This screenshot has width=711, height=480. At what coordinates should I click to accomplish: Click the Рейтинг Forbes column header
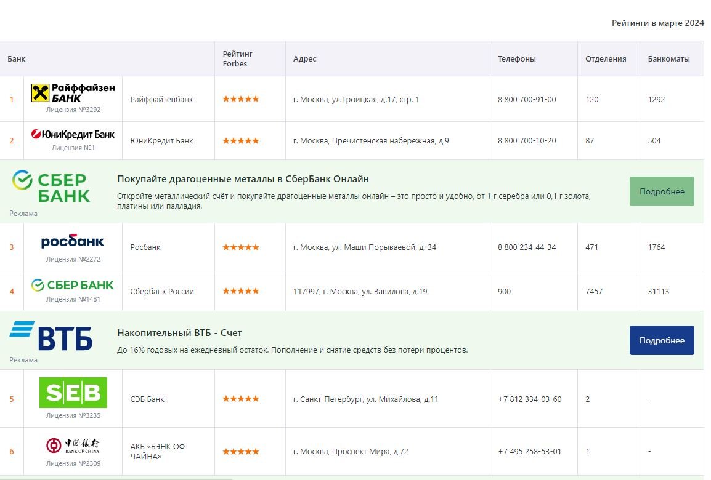238,59
